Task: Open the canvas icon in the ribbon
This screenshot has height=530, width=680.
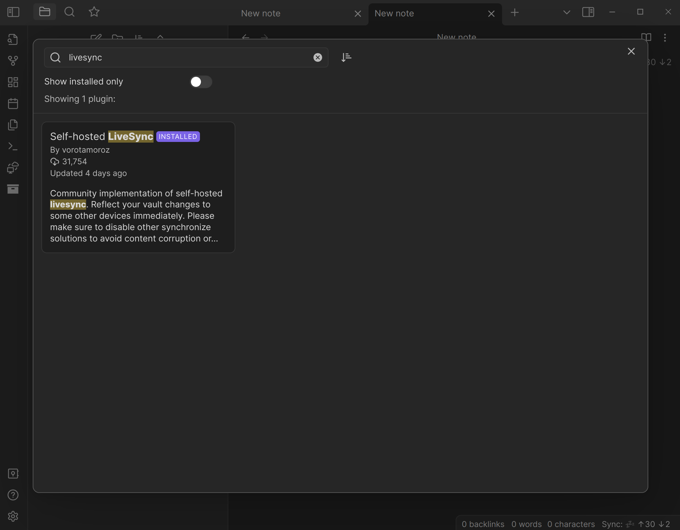Action: [x=13, y=82]
